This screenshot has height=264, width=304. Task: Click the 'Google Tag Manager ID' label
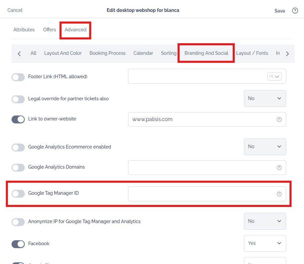[53, 193]
